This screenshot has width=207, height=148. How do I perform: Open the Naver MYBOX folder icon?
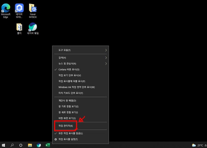[x=33, y=11]
